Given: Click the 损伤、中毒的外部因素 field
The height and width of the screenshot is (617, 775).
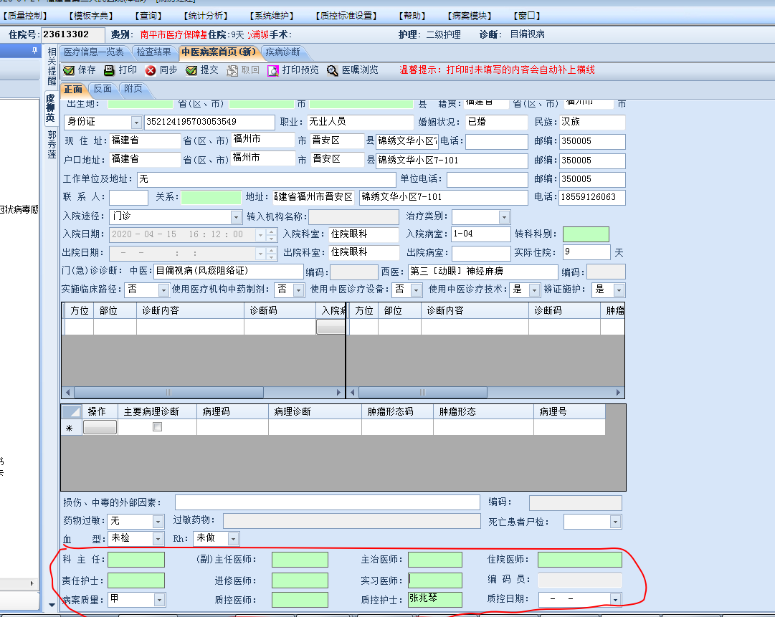Looking at the screenshot, I should (x=327, y=502).
